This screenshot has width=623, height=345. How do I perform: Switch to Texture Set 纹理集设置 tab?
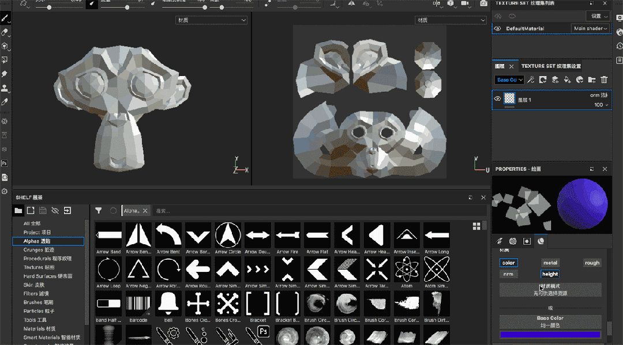click(551, 66)
